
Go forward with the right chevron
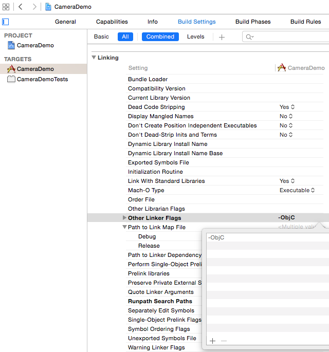[x=34, y=7]
